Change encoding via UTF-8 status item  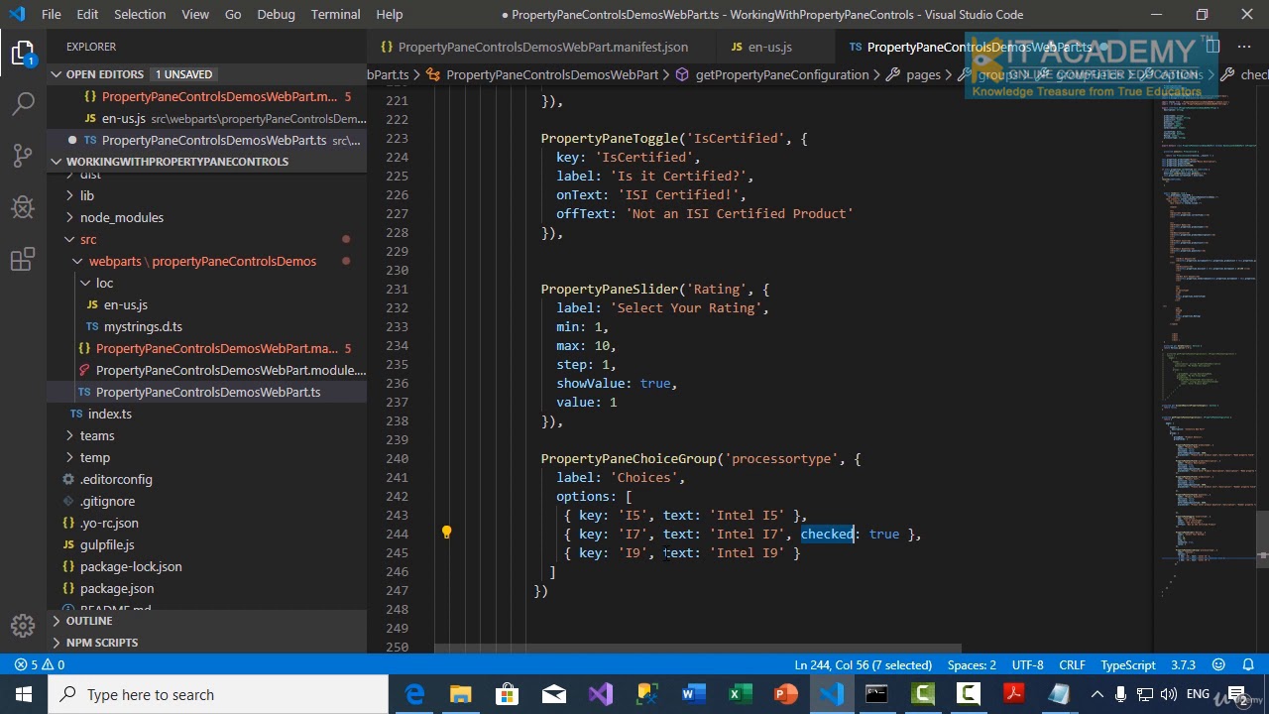1028,665
